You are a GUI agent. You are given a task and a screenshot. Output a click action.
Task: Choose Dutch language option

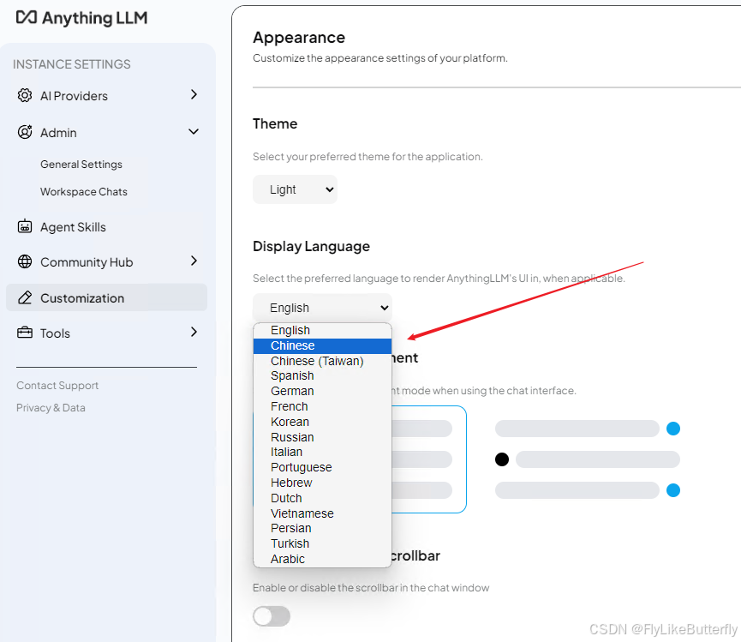(322, 498)
